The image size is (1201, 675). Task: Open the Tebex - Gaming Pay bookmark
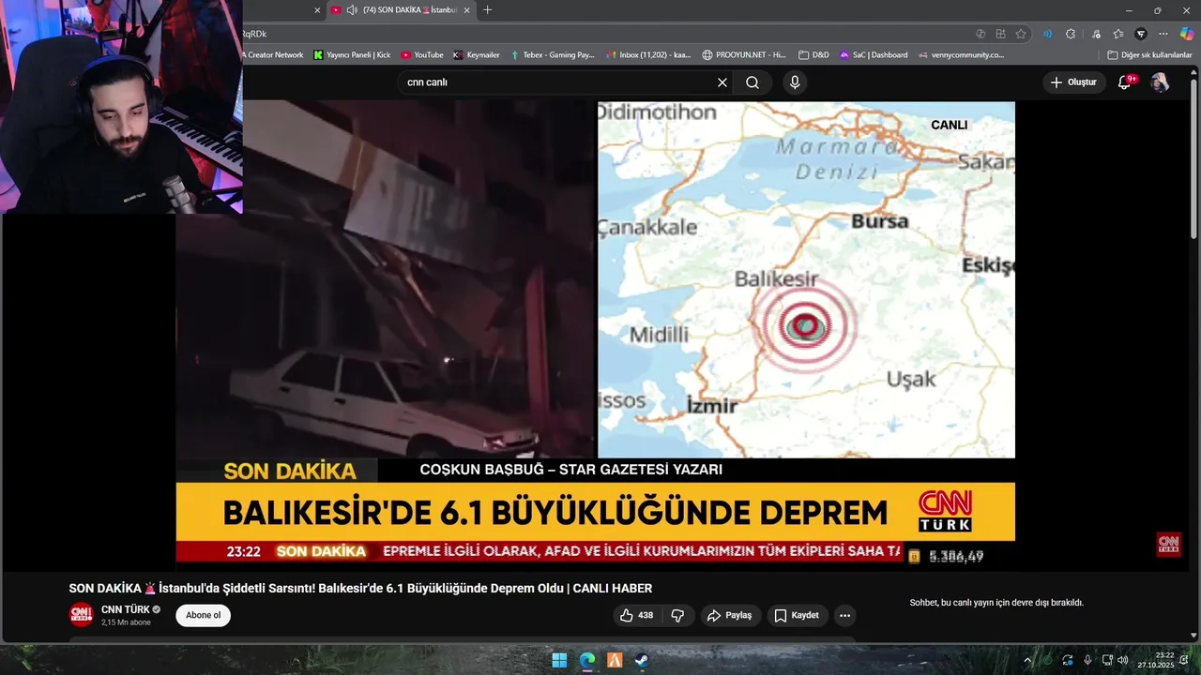553,55
